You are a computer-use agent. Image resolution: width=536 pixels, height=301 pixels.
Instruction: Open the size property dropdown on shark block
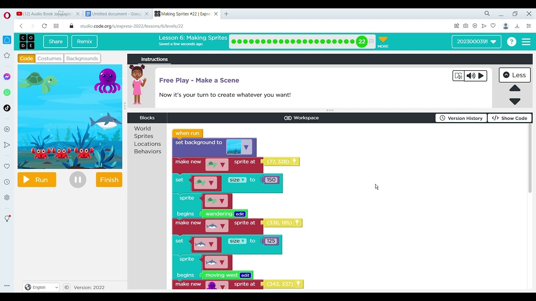pyautogui.click(x=237, y=241)
